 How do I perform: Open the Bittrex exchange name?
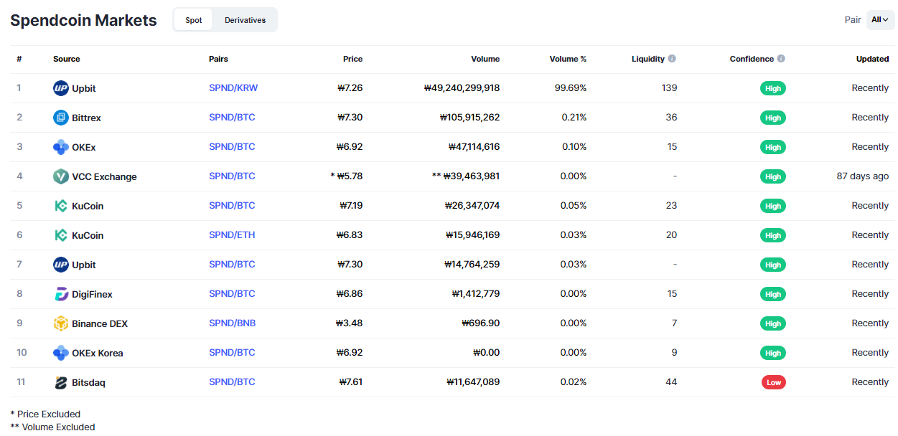tap(86, 118)
